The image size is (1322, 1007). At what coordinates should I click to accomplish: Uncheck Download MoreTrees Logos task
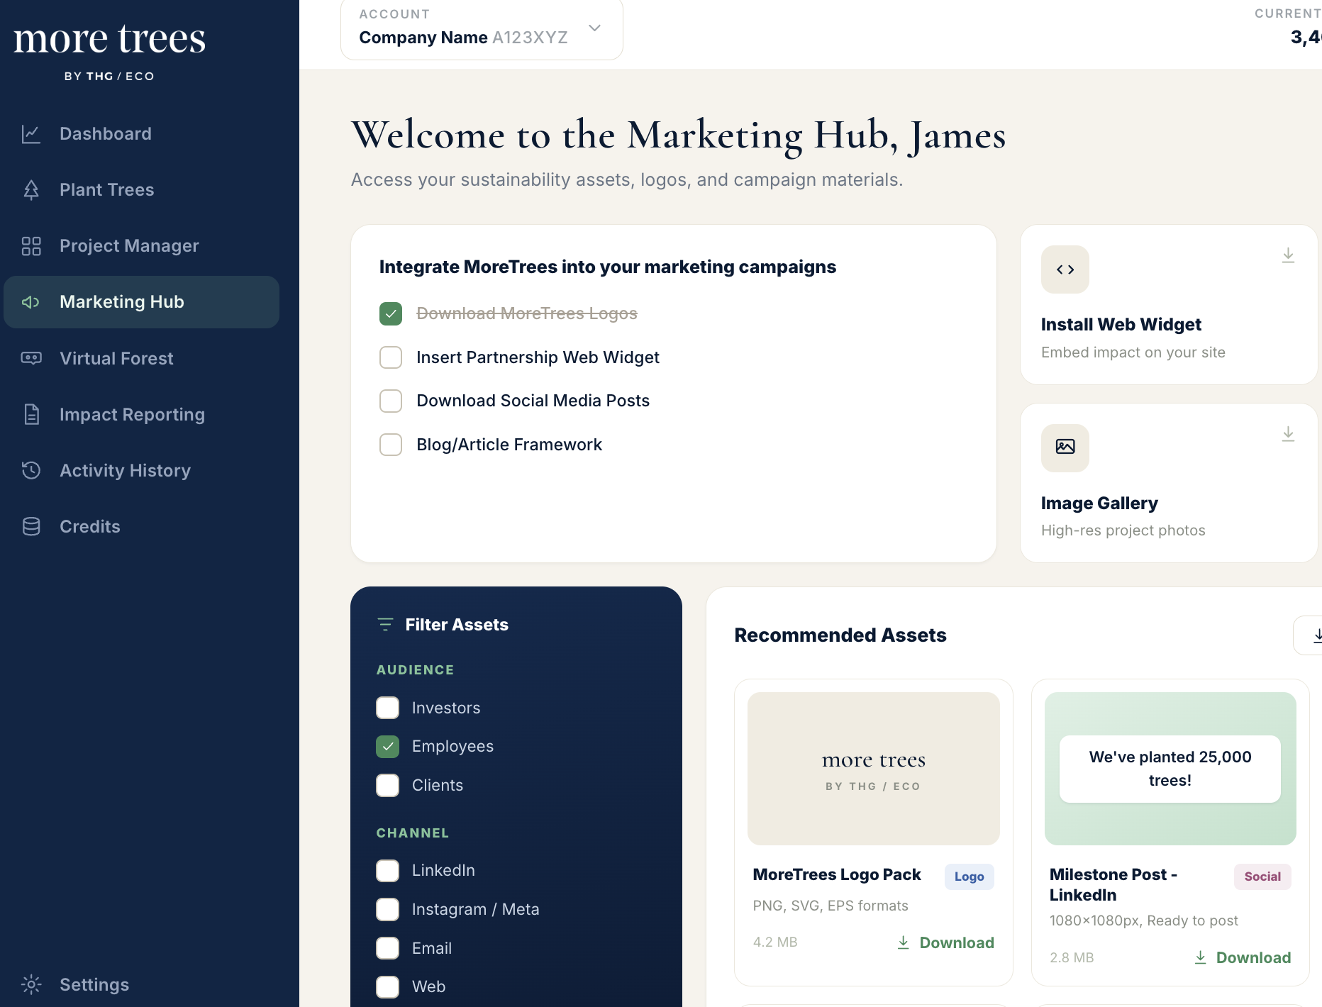[391, 313]
